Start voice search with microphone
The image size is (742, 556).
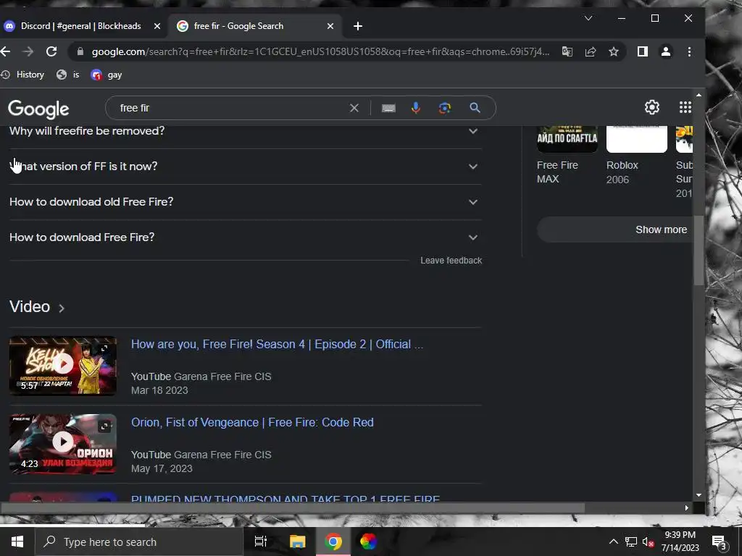[415, 108]
